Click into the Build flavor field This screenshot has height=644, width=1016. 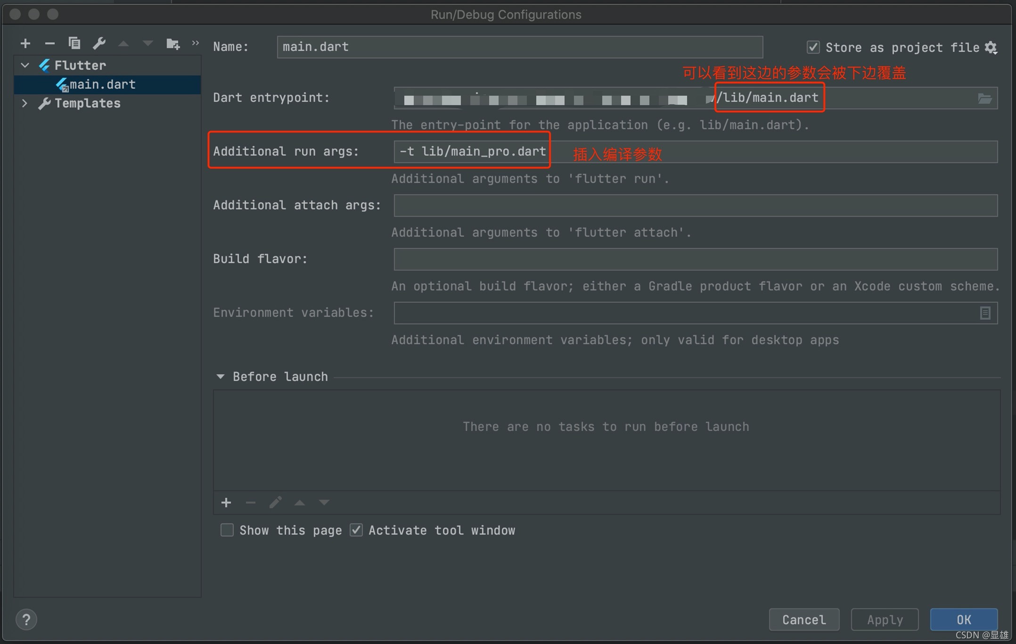pyautogui.click(x=695, y=259)
